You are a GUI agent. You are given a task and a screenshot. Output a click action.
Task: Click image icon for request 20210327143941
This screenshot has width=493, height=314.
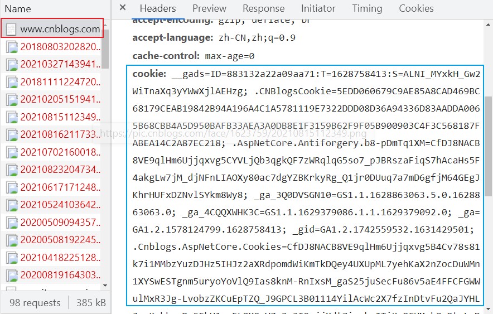pos(12,65)
